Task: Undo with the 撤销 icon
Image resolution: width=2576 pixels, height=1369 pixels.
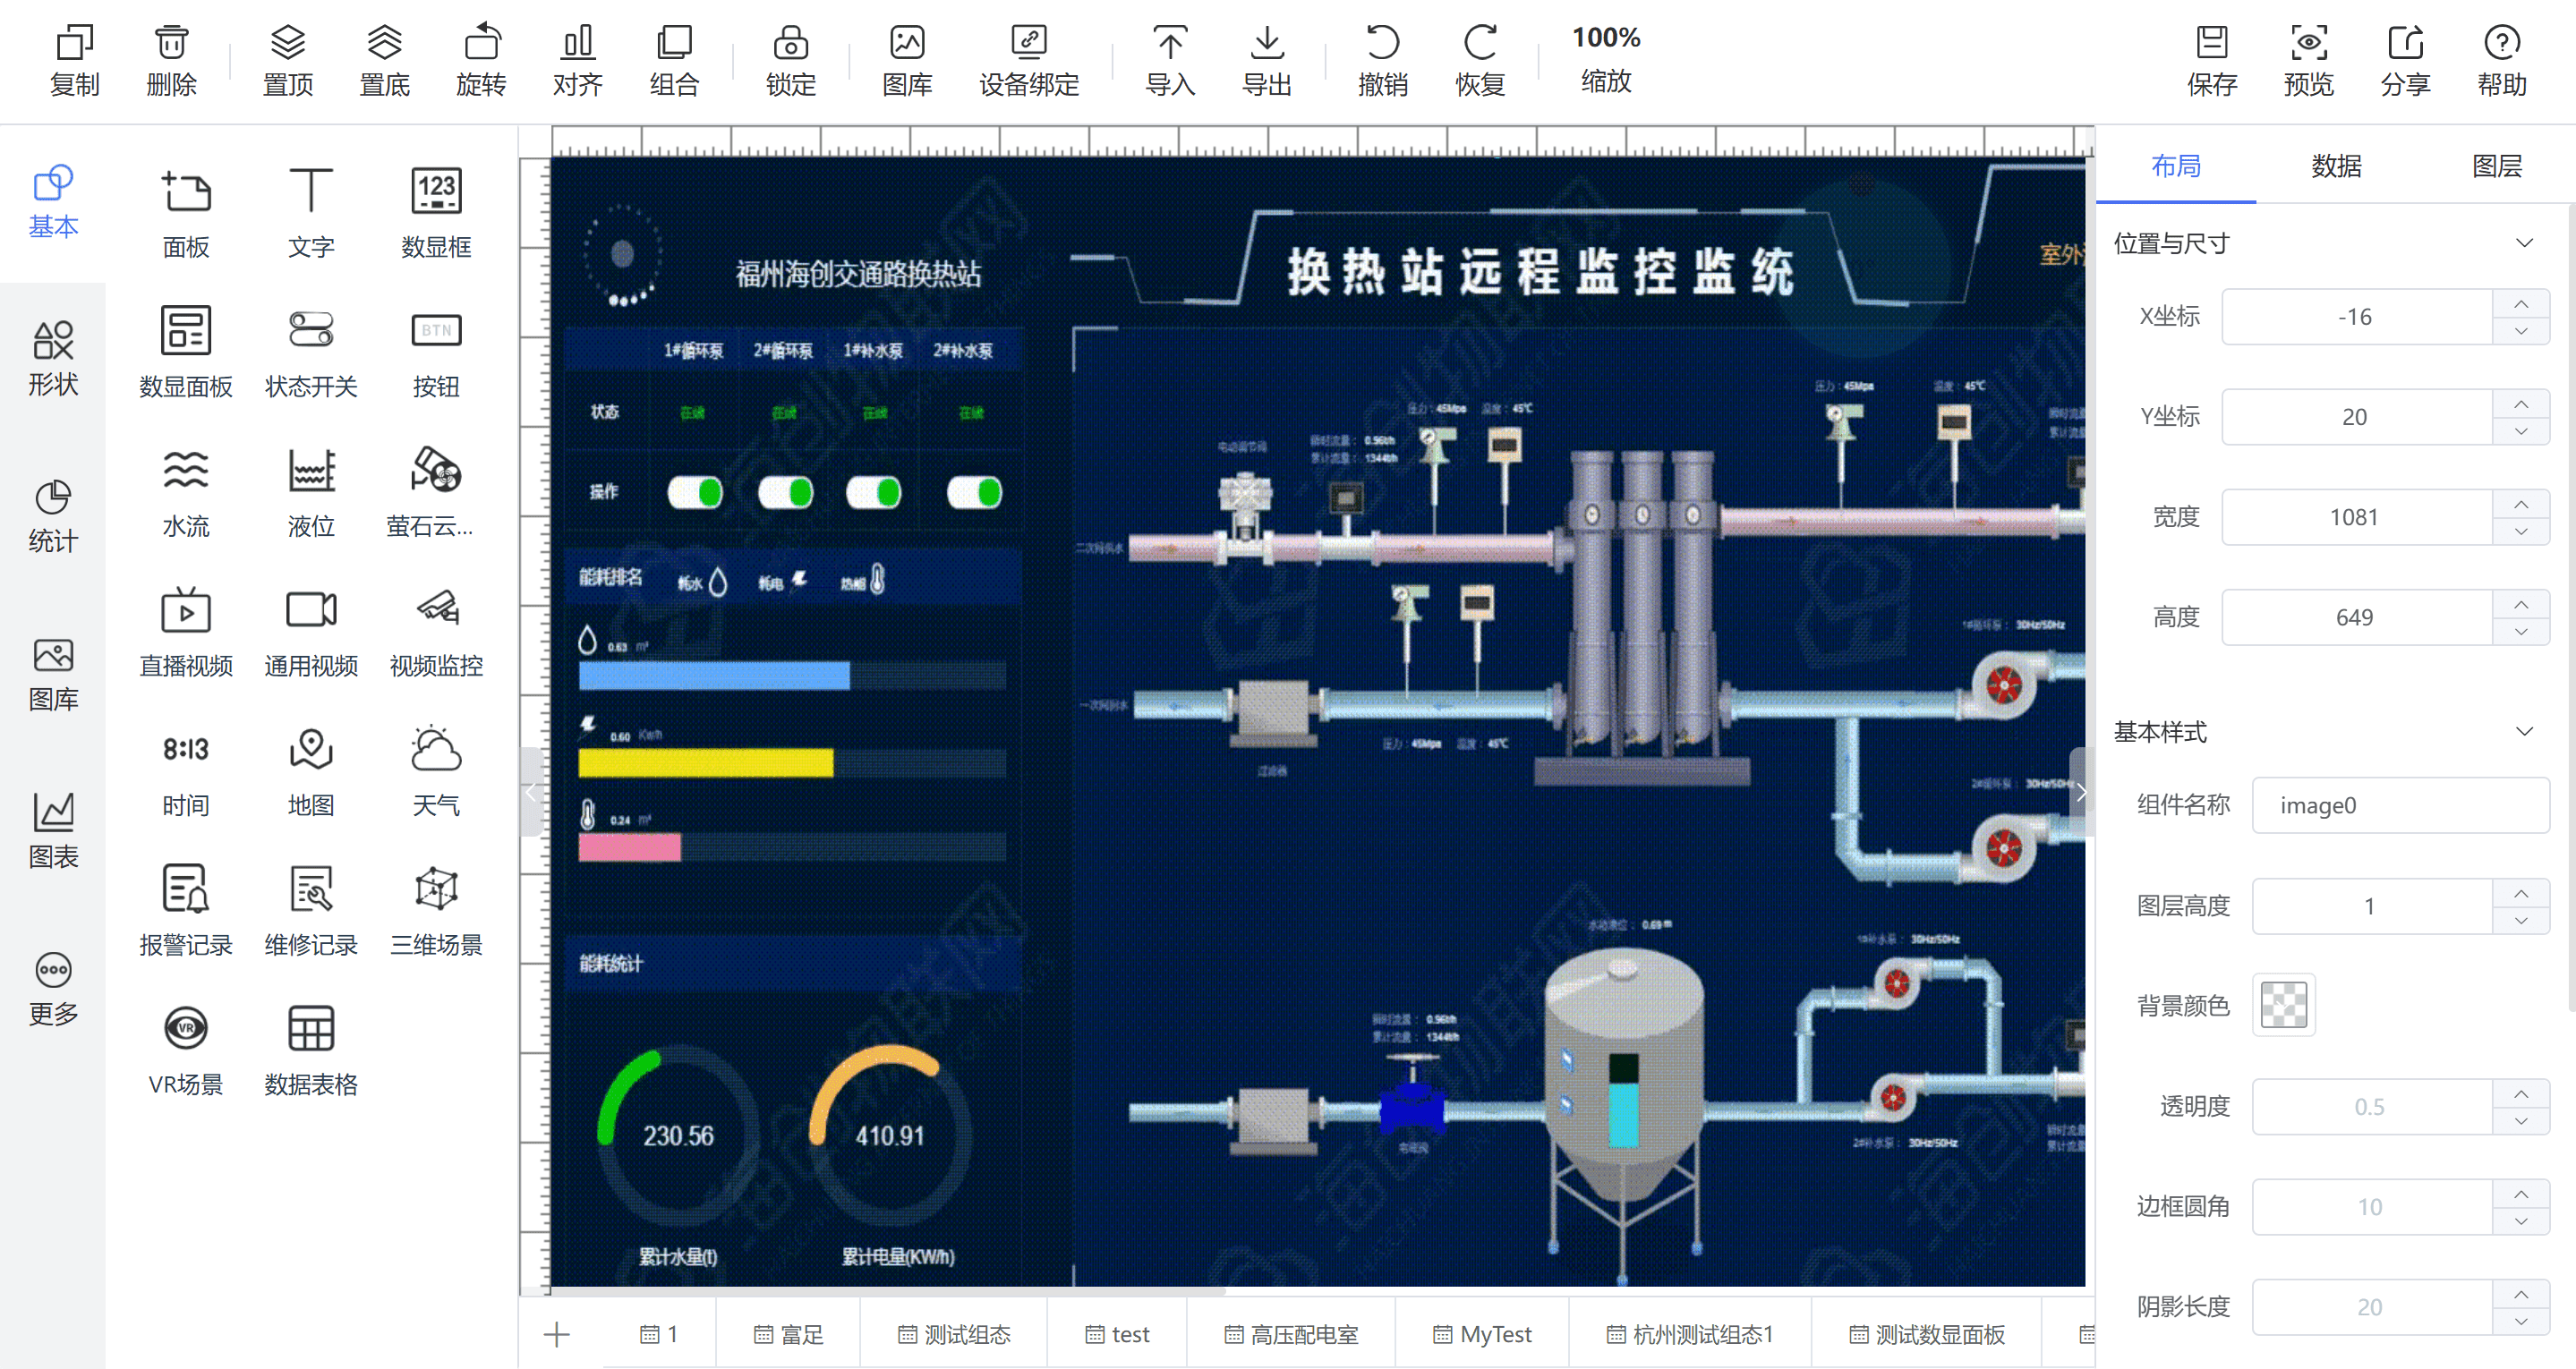Action: (x=1383, y=60)
